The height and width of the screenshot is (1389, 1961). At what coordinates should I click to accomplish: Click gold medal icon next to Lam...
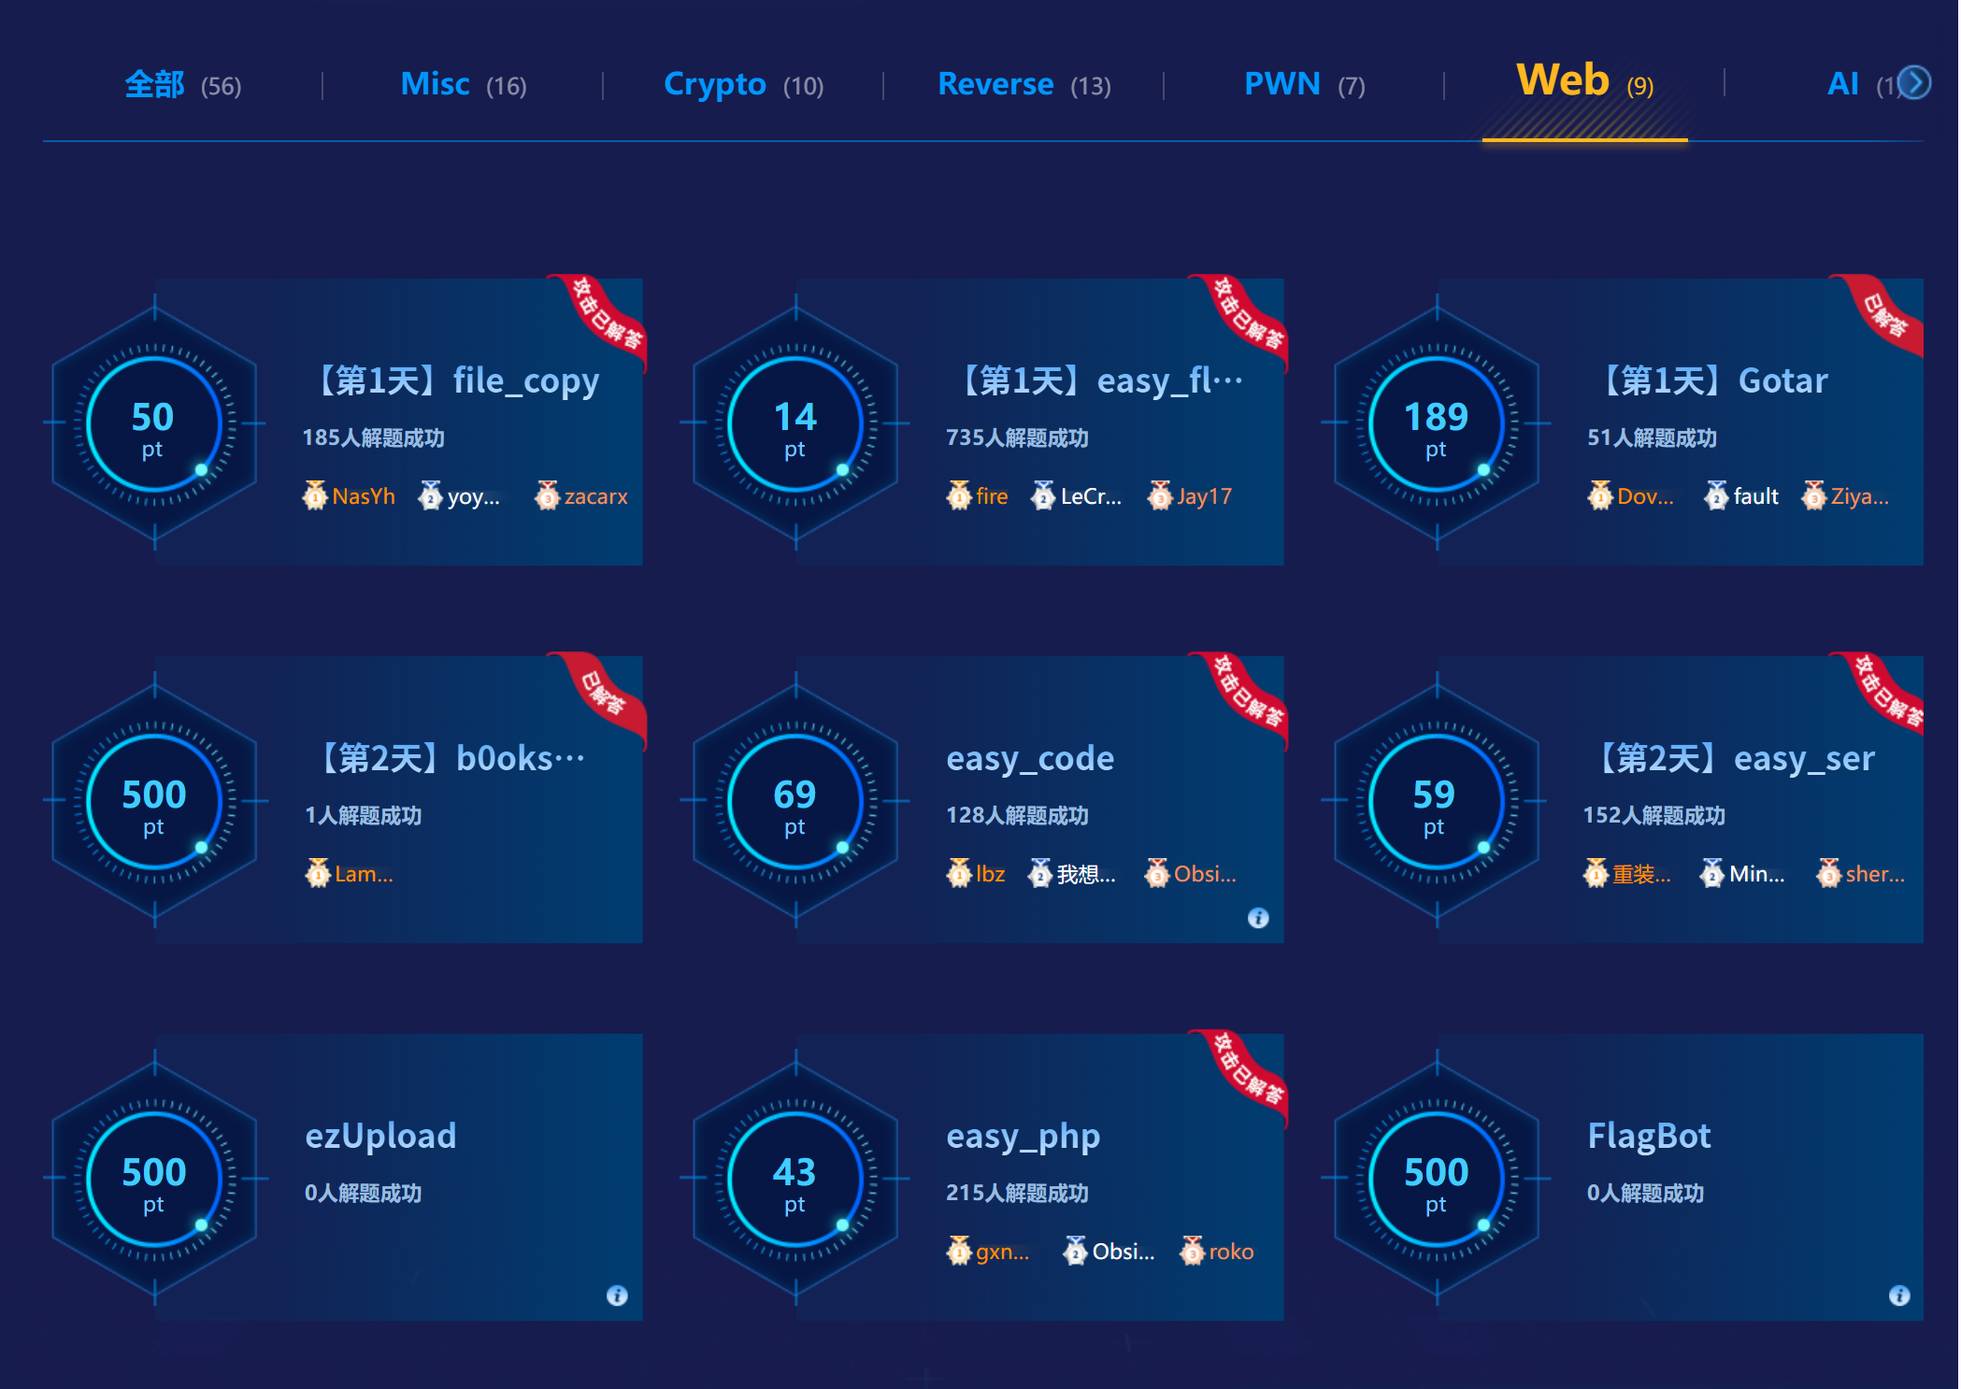[318, 873]
